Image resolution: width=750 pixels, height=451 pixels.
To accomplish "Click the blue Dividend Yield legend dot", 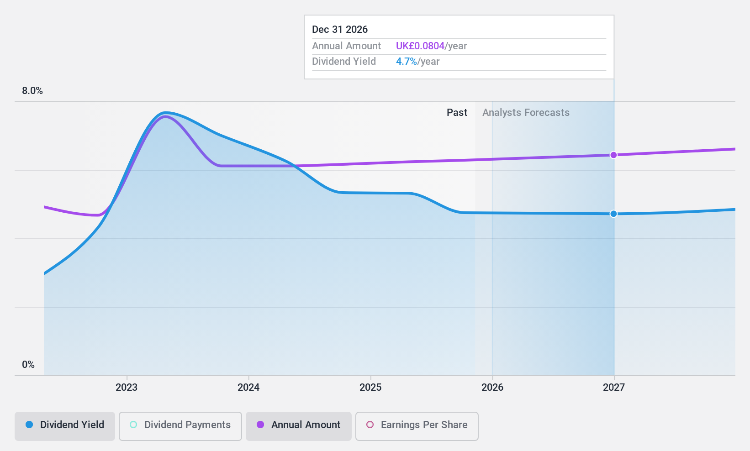I will 28,425.
